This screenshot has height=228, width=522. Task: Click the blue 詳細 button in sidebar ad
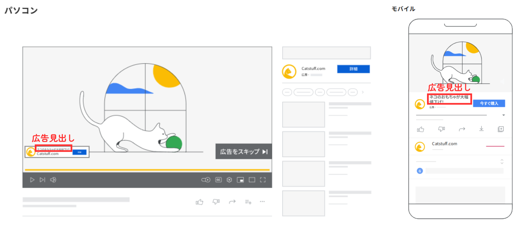(x=353, y=69)
